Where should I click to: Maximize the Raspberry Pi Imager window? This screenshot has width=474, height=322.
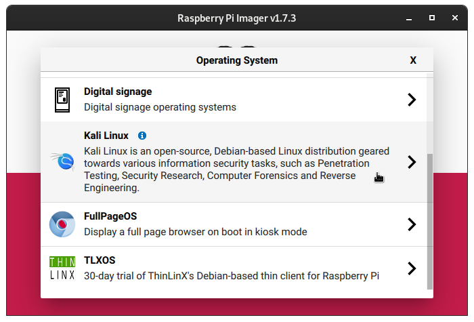432,18
